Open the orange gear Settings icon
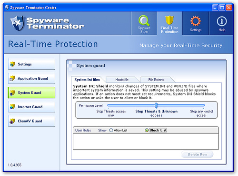Image resolution: width=238 pixels, height=176 pixels. tap(196, 21)
